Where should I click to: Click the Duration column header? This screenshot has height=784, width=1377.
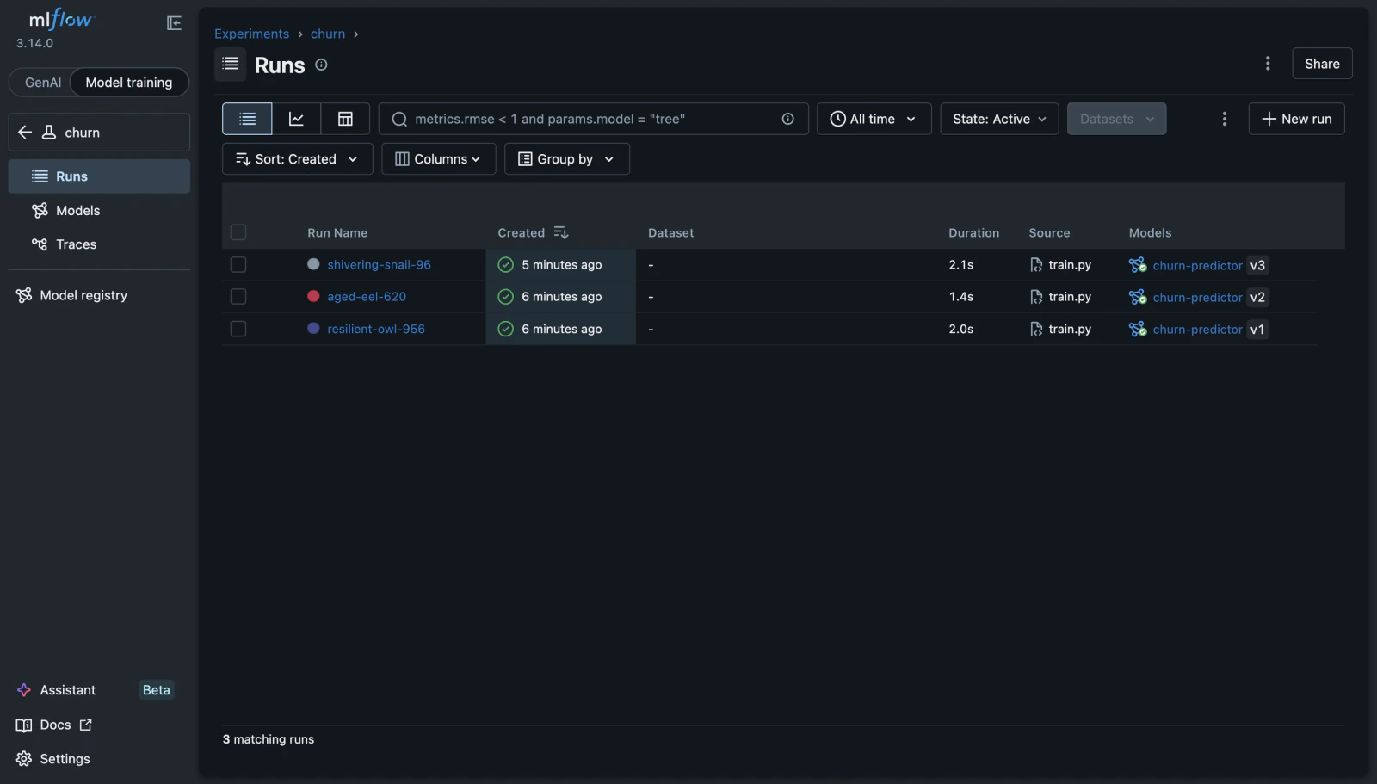pyautogui.click(x=973, y=233)
